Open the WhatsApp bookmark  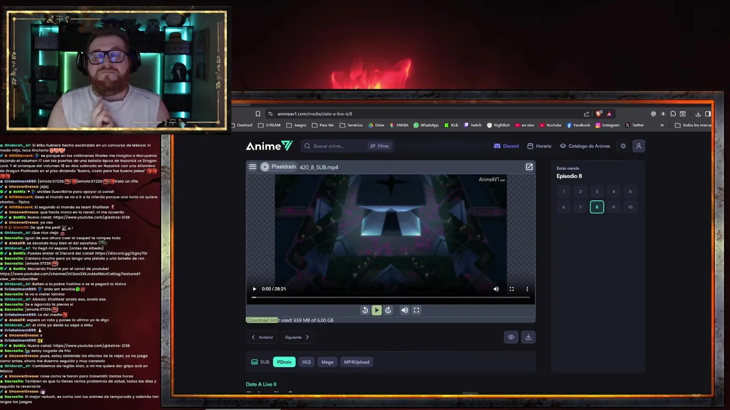[426, 125]
